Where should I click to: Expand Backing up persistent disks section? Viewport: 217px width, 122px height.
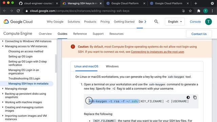3,94
